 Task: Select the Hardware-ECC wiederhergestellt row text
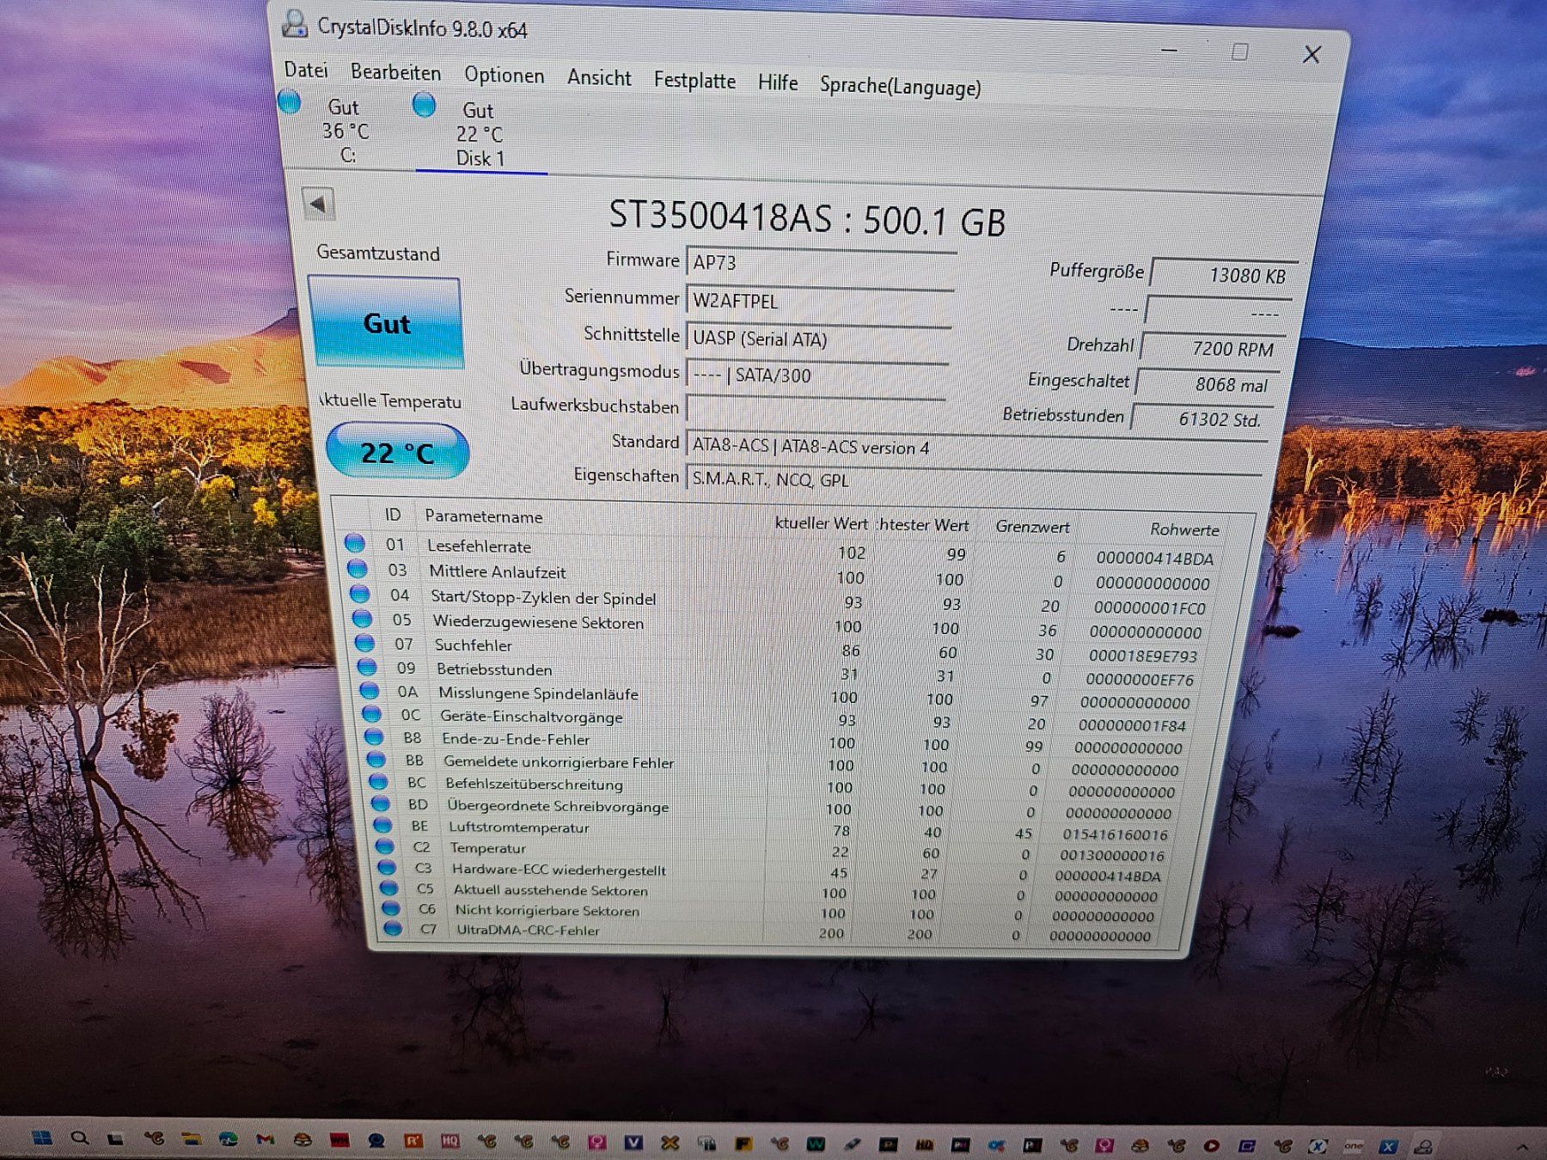tap(559, 870)
